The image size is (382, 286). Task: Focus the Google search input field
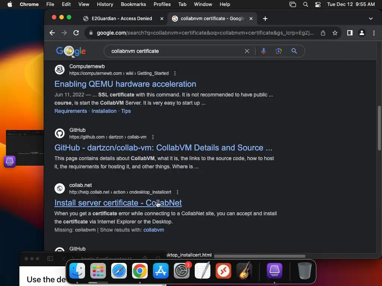pyautogui.click(x=175, y=51)
